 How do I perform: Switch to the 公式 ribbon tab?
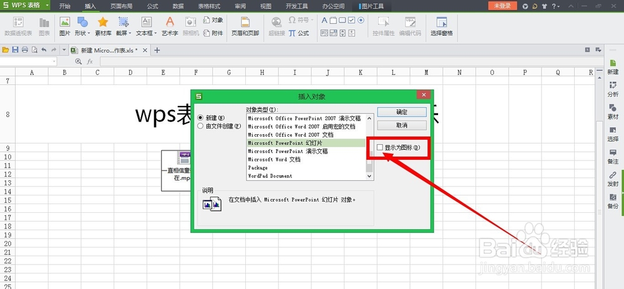[x=152, y=6]
